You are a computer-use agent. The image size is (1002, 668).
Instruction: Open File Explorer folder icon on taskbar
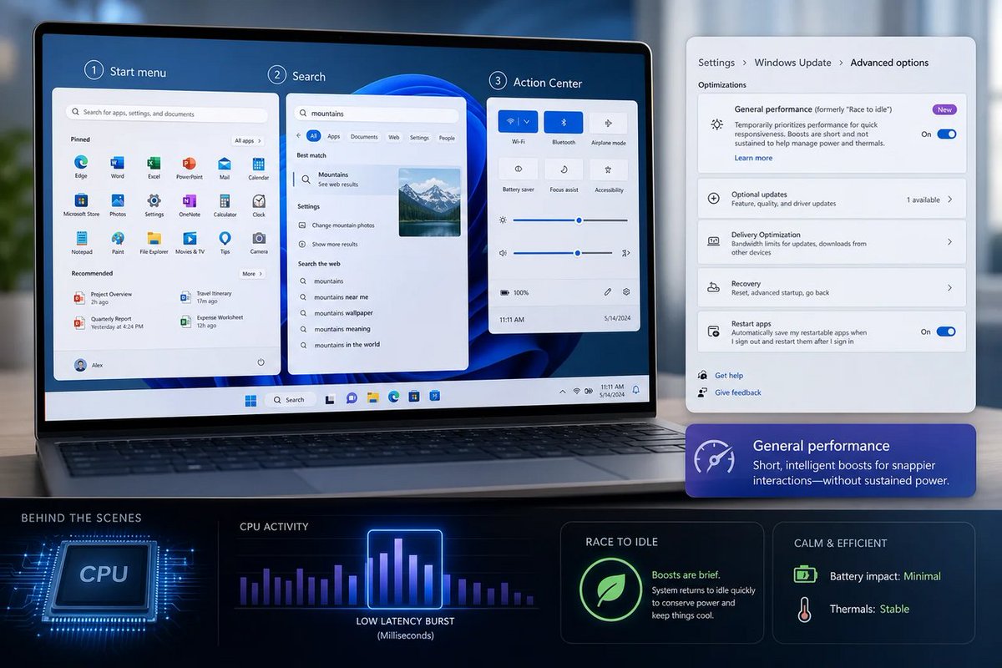pyautogui.click(x=373, y=397)
